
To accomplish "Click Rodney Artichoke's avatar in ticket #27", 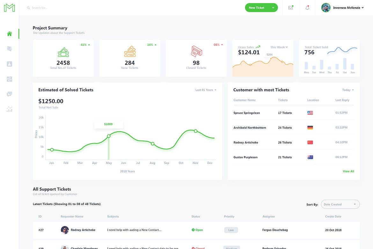I will pyautogui.click(x=65, y=230).
